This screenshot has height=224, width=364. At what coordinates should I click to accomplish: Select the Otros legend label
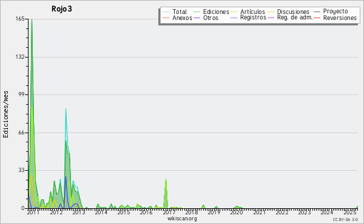pos(211,18)
